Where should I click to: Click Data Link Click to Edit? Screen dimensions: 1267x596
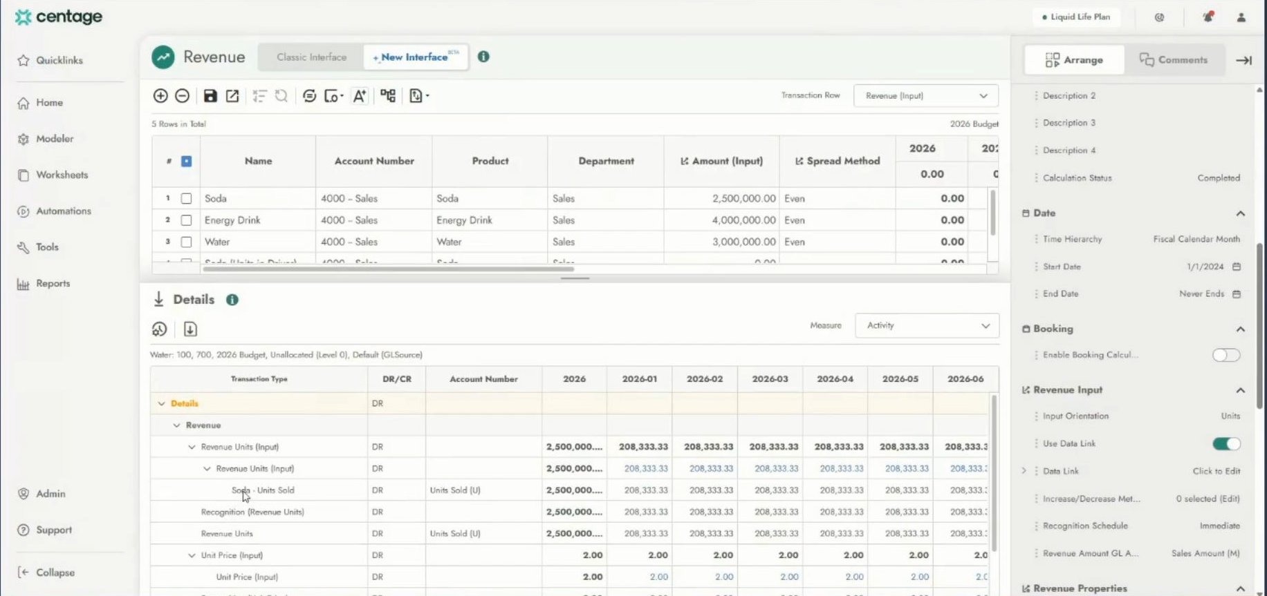point(1216,471)
